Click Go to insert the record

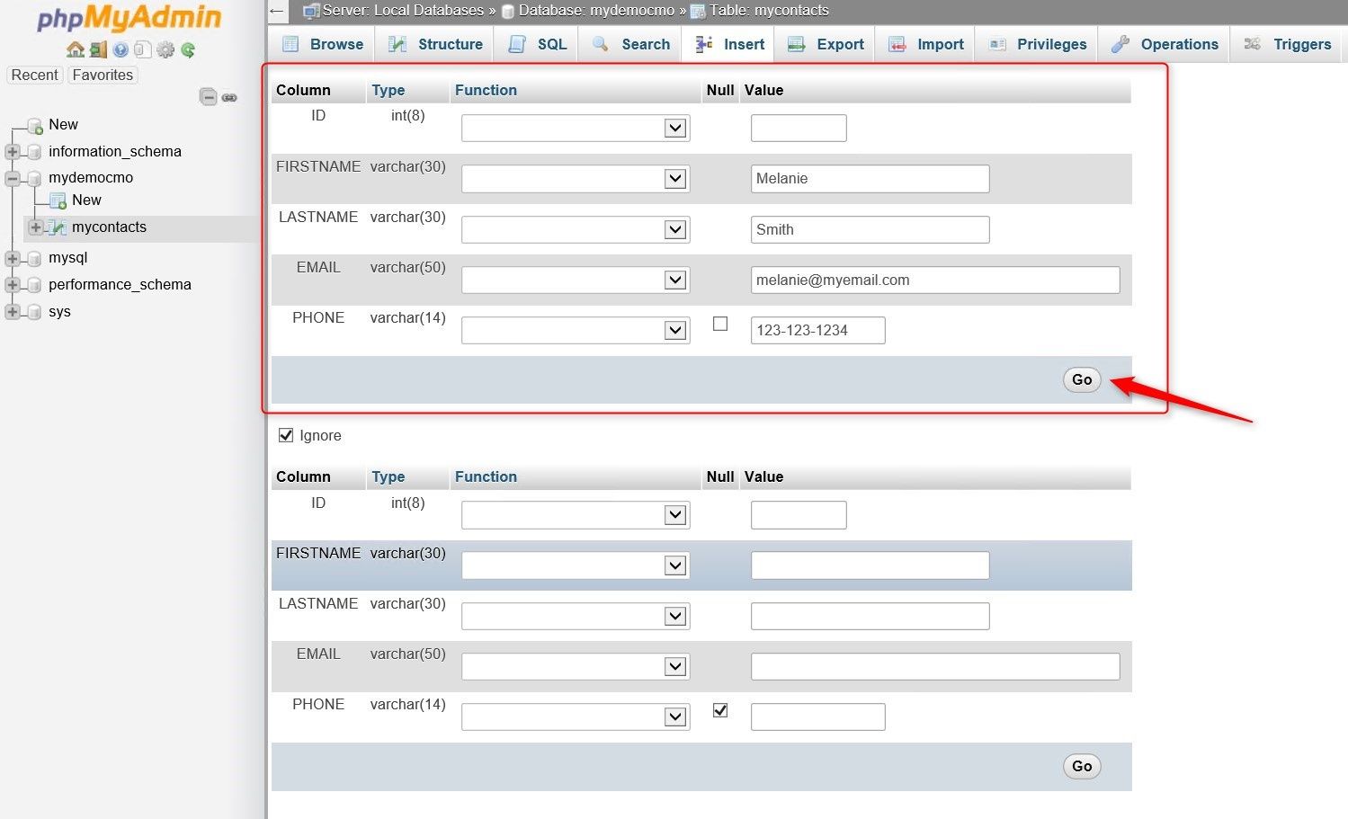[1081, 379]
